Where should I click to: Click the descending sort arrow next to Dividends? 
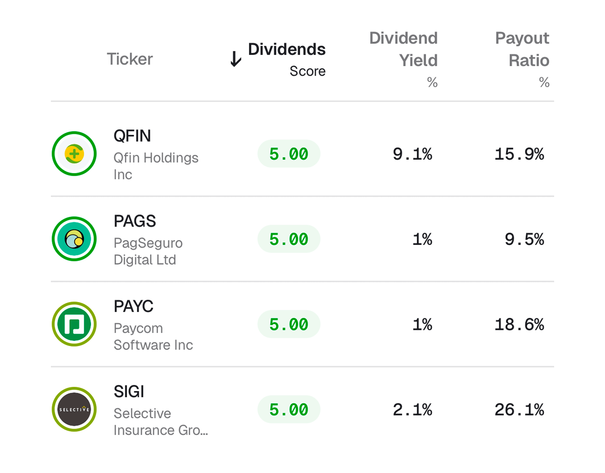point(235,58)
